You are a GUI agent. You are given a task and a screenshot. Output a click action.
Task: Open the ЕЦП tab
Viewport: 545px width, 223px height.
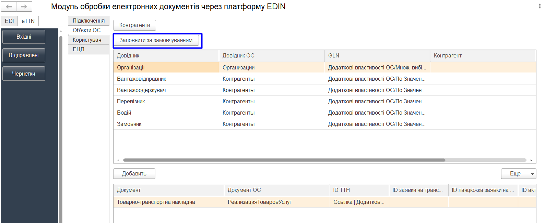(88, 49)
